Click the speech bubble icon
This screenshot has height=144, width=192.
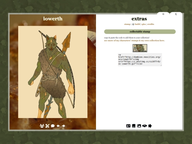53,126
